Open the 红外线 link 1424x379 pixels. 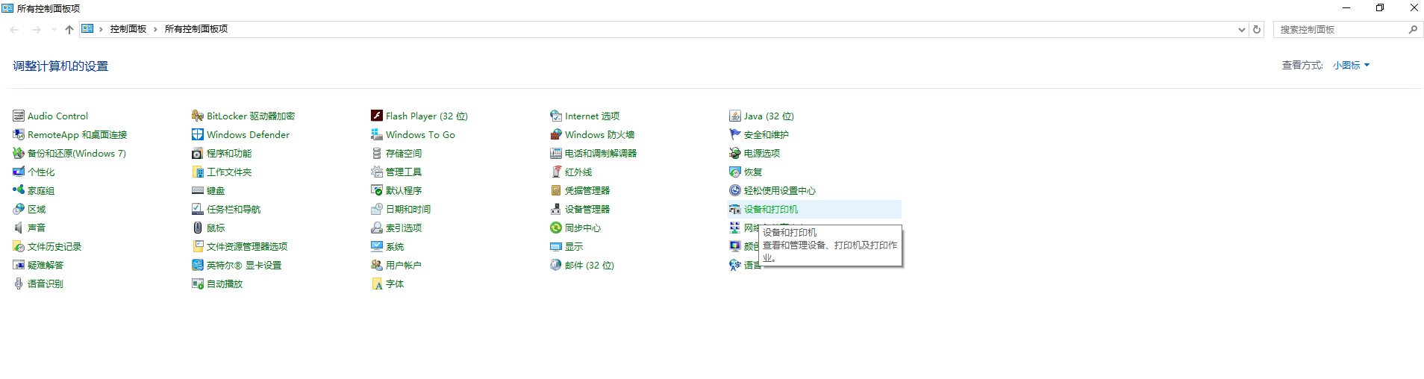[578, 172]
